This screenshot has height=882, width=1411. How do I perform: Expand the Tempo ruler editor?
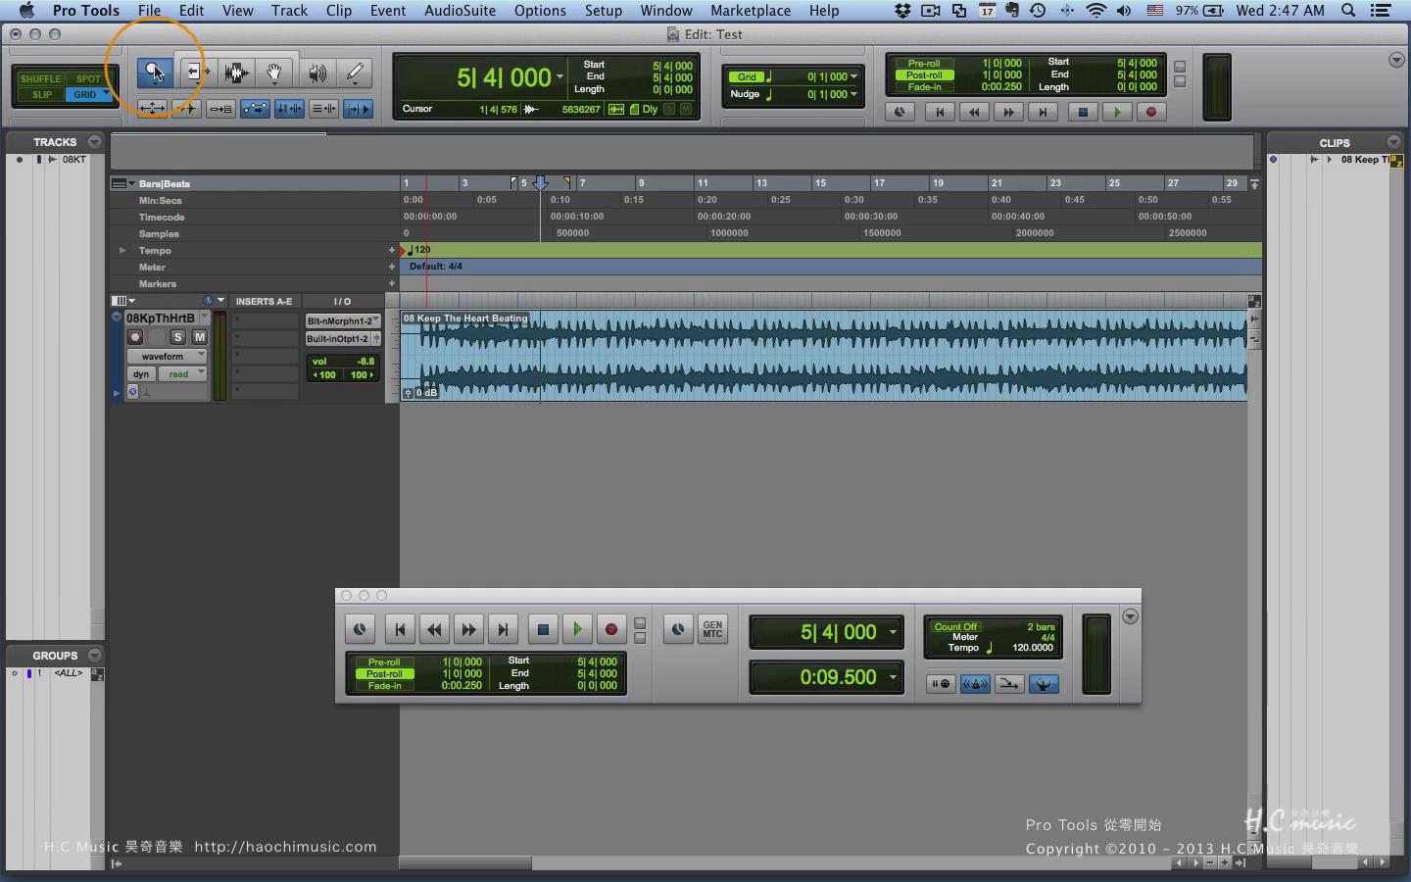[x=122, y=251]
